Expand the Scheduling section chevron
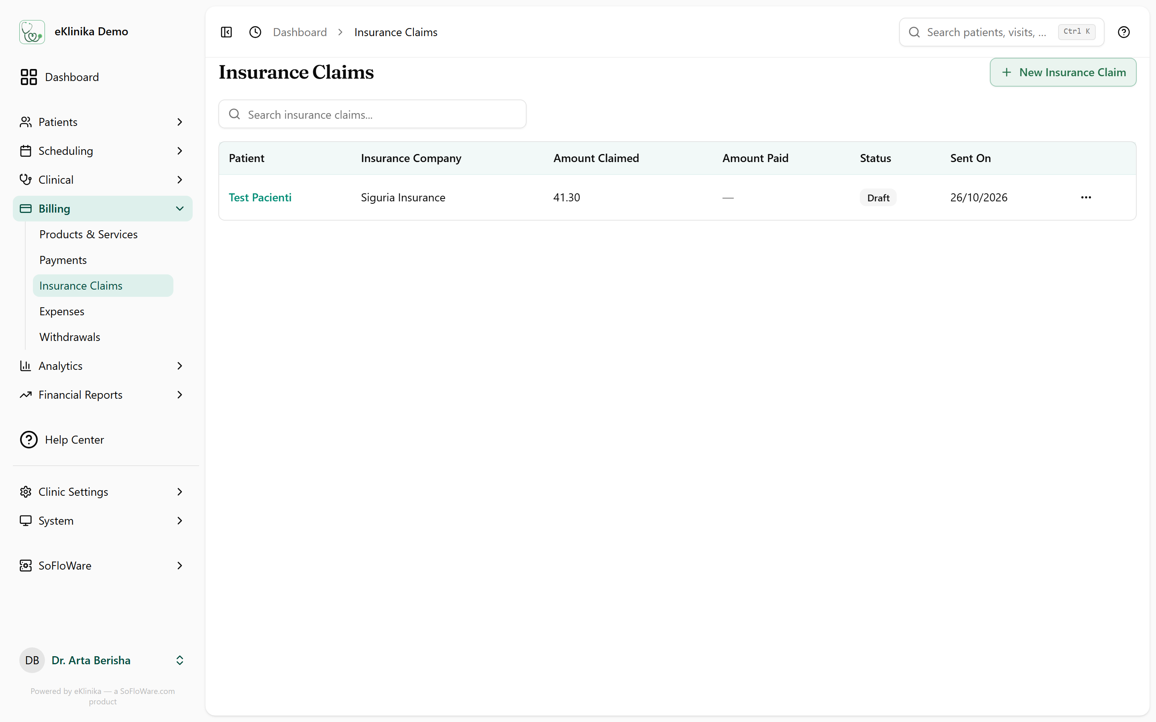Image resolution: width=1156 pixels, height=722 pixels. (179, 151)
